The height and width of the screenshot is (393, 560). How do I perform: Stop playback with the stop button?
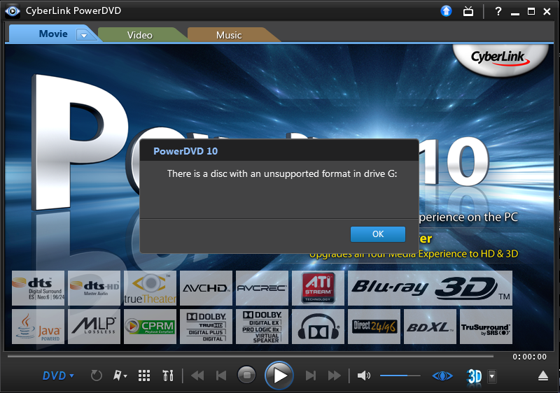coord(246,376)
